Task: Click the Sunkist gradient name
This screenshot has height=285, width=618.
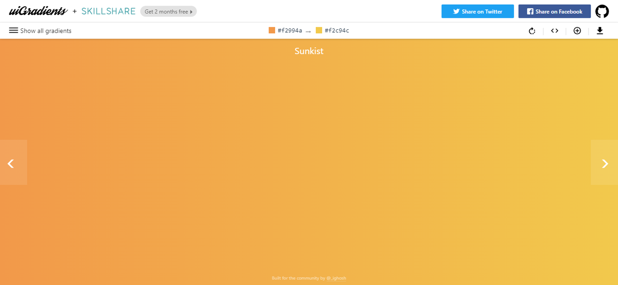Action: (309, 51)
